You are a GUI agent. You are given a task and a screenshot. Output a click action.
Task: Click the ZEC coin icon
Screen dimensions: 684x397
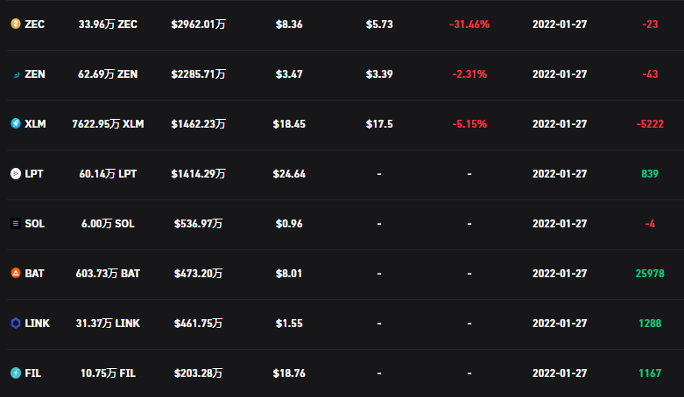click(15, 24)
